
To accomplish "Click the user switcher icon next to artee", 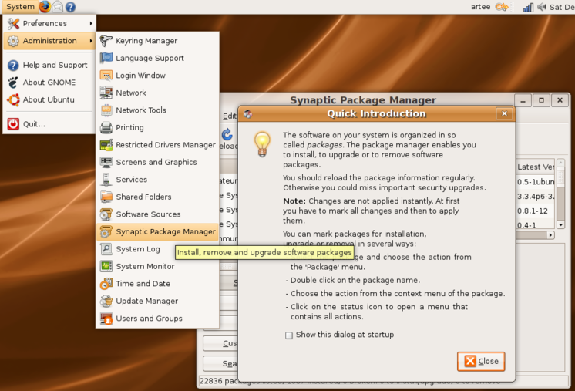I will [502, 7].
